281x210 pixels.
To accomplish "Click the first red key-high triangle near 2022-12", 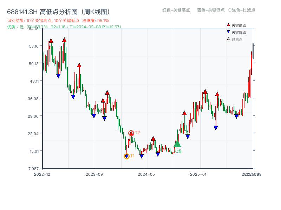I will [x=51, y=40].
